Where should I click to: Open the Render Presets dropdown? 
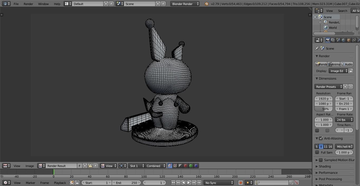pos(329,87)
